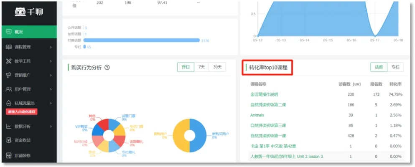Viewport: 415px width, 167px height.
Task: Click the 课程管理 course management icon
Action: (8, 47)
